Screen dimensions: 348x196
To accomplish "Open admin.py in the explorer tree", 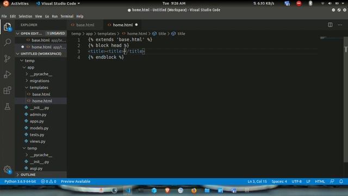I will point(38,114).
